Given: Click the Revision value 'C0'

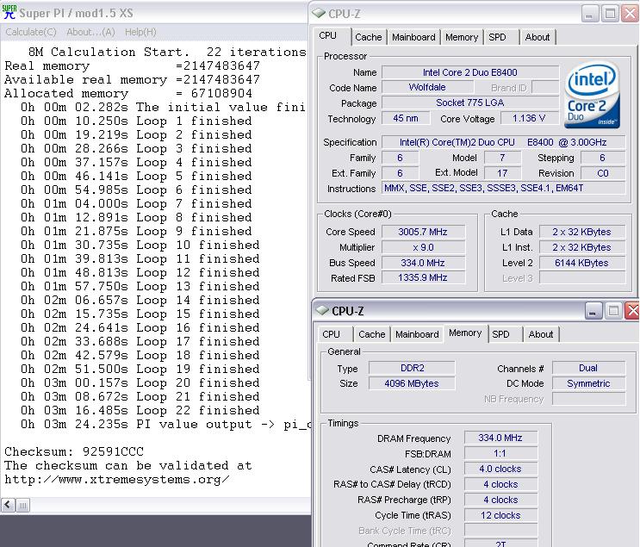Looking at the screenshot, I should point(603,173).
